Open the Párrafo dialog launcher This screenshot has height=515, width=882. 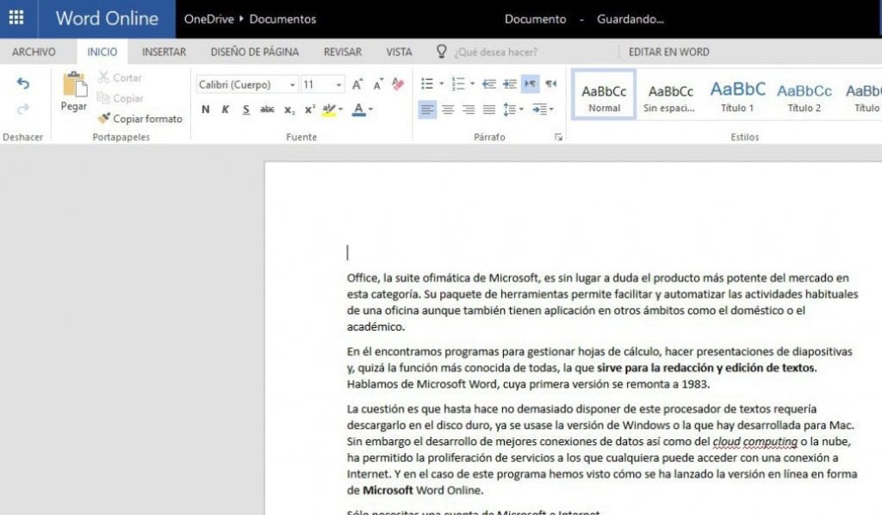[558, 137]
